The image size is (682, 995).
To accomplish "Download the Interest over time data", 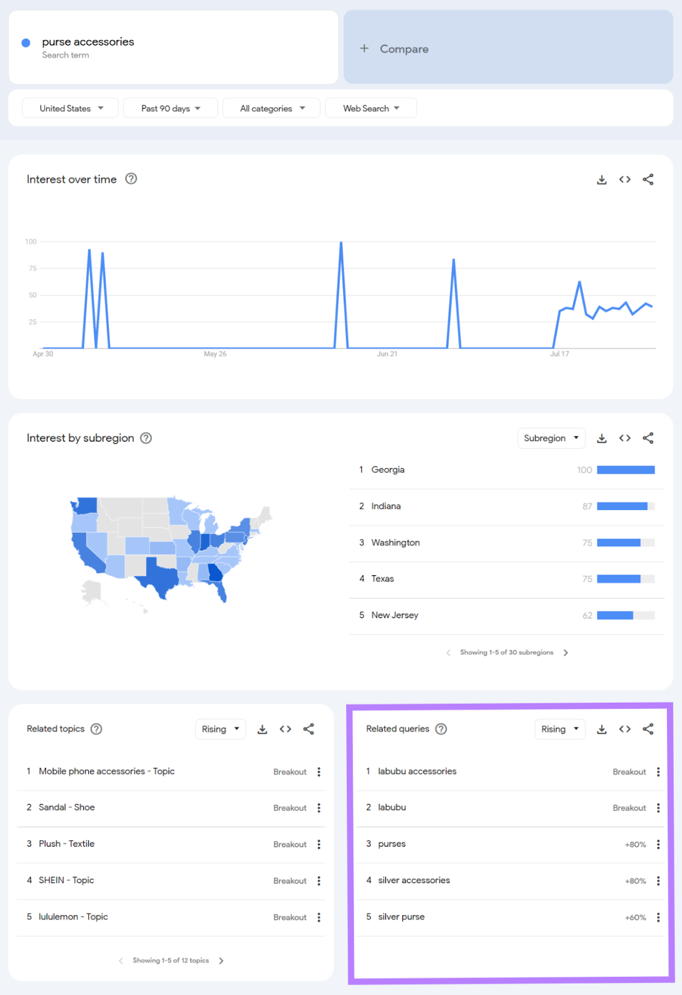I will [x=601, y=179].
